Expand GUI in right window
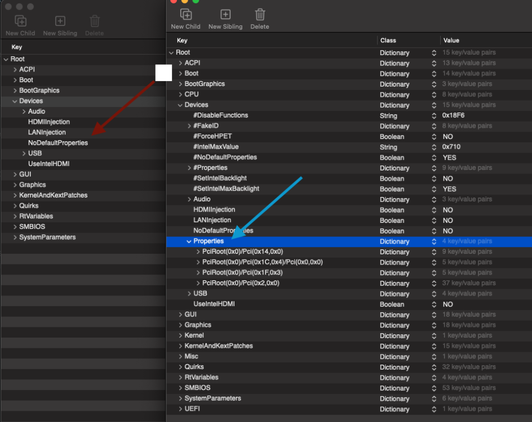 pyautogui.click(x=180, y=315)
